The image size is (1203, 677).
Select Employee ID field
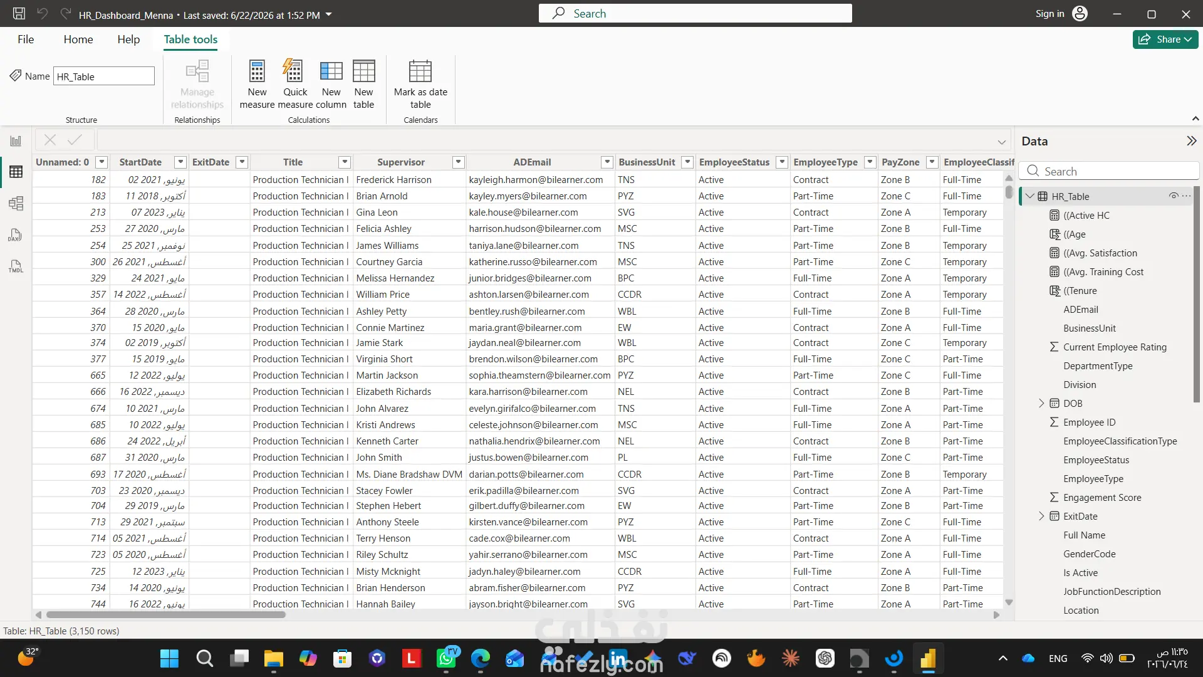[x=1089, y=422]
